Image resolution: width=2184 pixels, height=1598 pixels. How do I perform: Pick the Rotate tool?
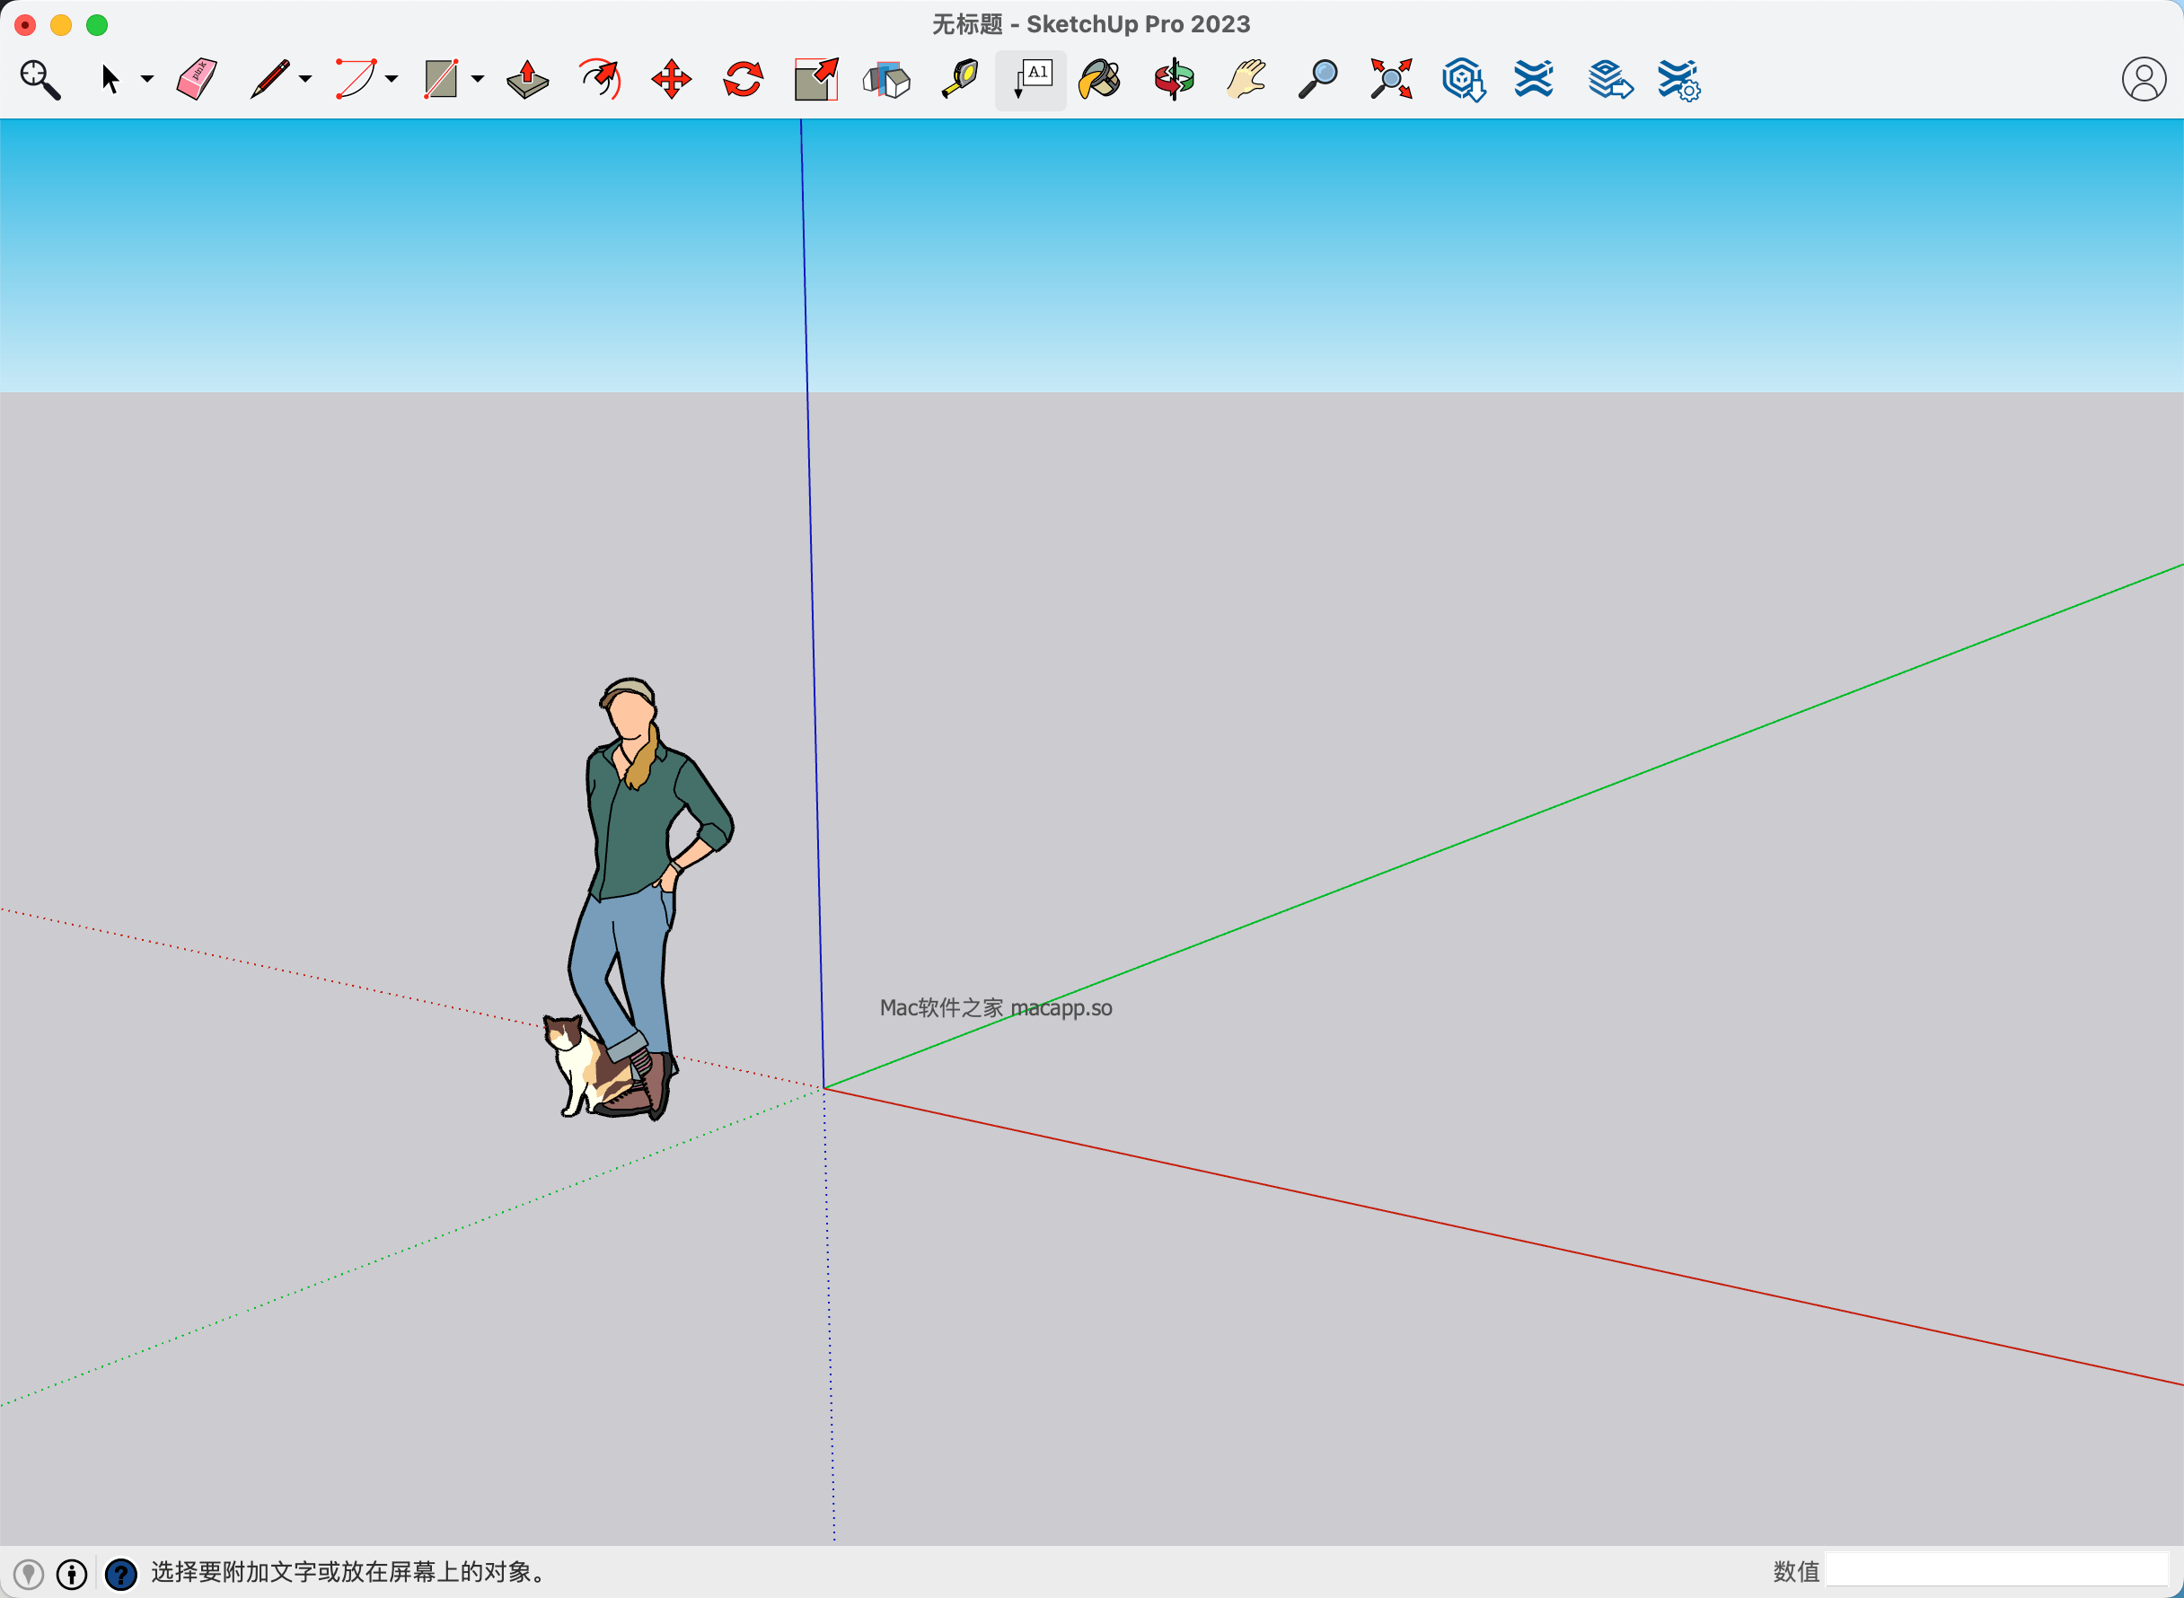click(x=744, y=79)
